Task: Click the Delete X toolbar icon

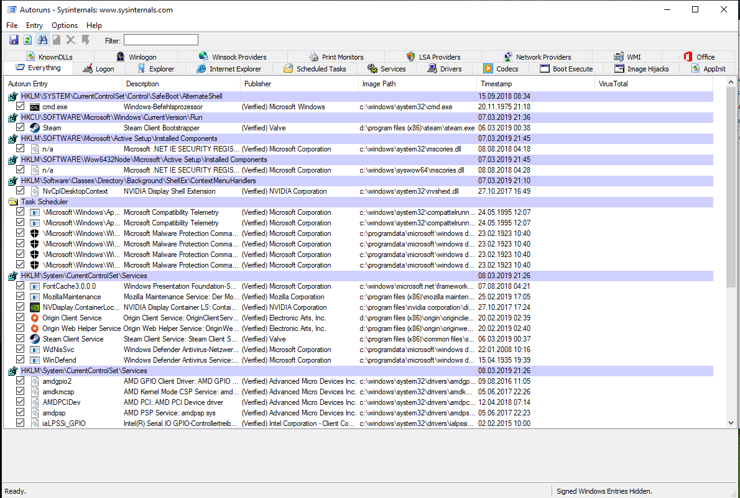Action: (x=71, y=40)
